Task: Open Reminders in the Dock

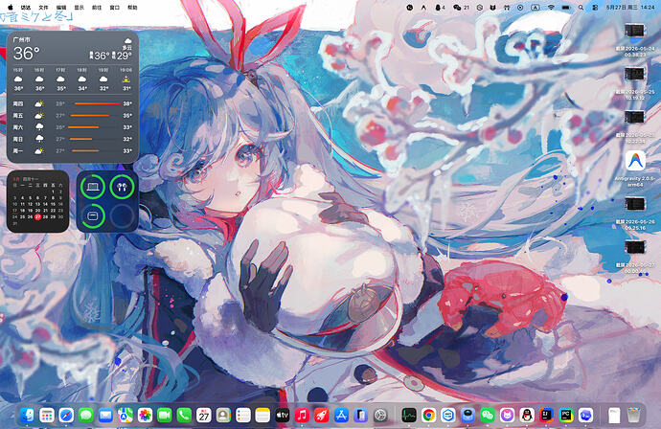Action: pos(242,416)
